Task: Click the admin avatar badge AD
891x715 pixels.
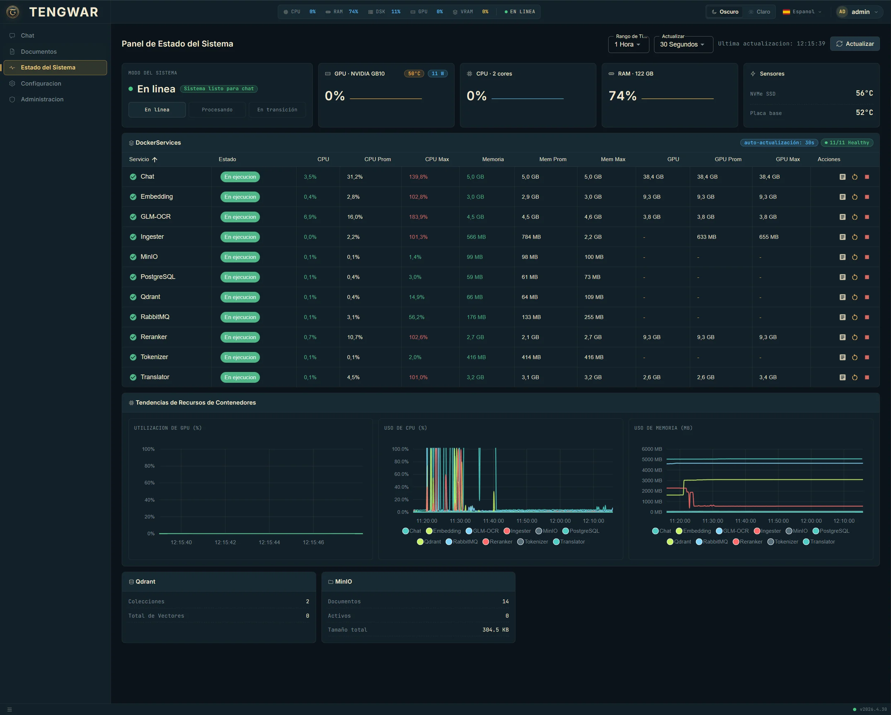Action: coord(842,11)
